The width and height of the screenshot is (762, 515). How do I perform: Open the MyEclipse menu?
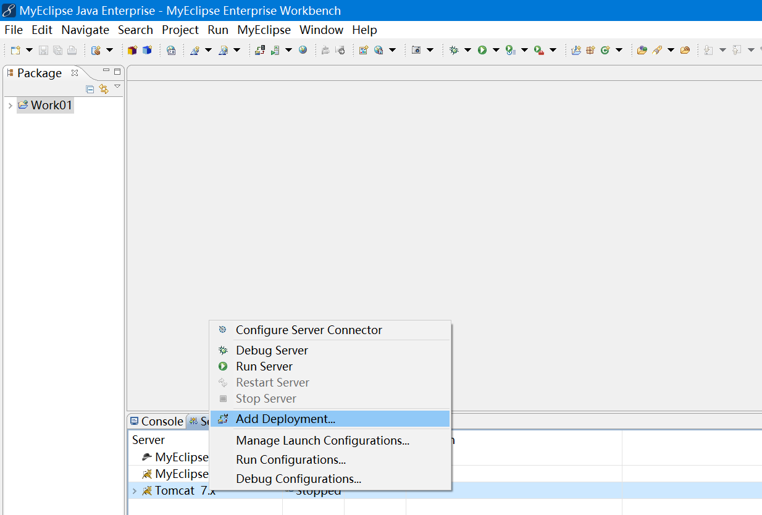[264, 30]
